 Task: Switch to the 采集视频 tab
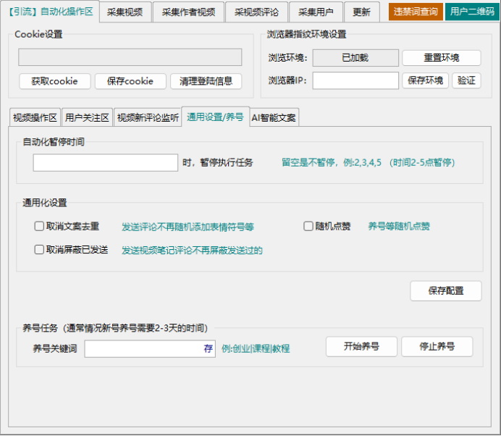[125, 12]
